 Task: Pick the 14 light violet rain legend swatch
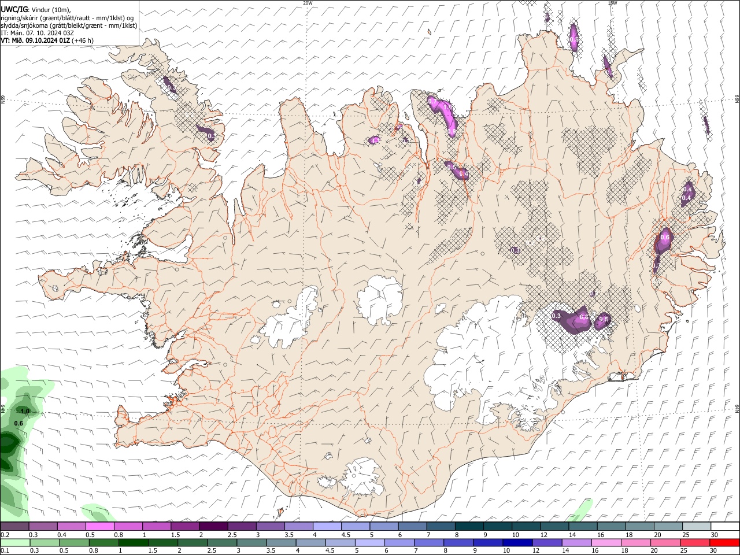coord(576,542)
